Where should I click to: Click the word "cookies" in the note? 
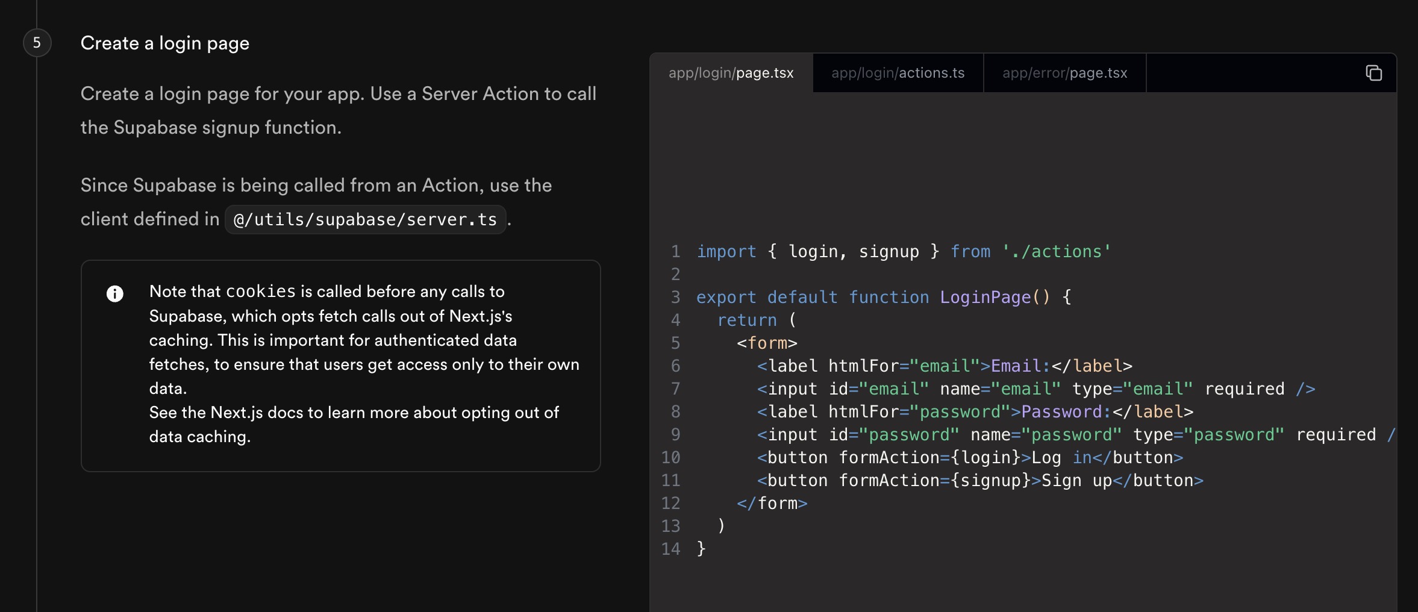tap(261, 292)
